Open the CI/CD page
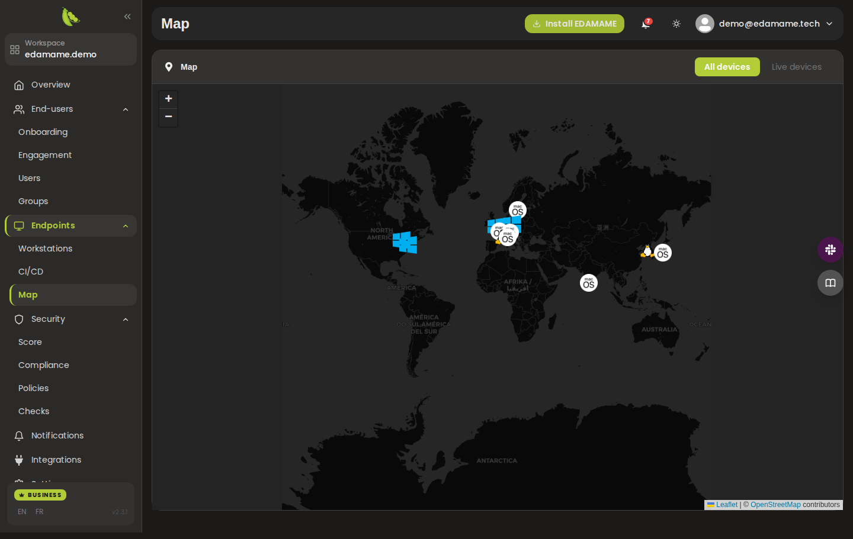The image size is (853, 539). (x=31, y=272)
